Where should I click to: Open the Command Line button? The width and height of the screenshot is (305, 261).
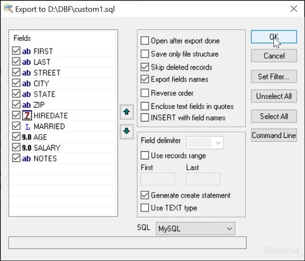pyautogui.click(x=274, y=136)
